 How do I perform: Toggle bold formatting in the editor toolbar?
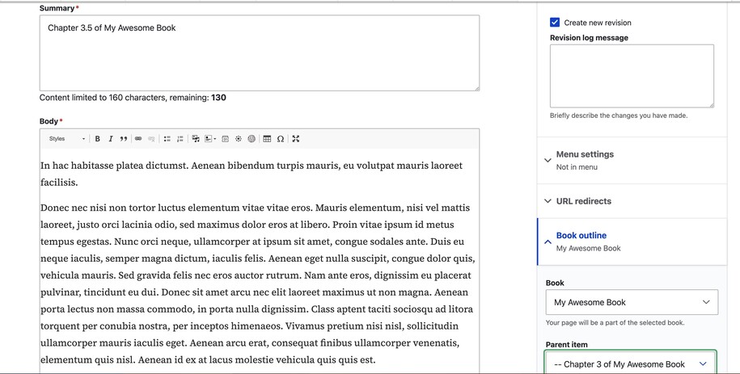(98, 139)
